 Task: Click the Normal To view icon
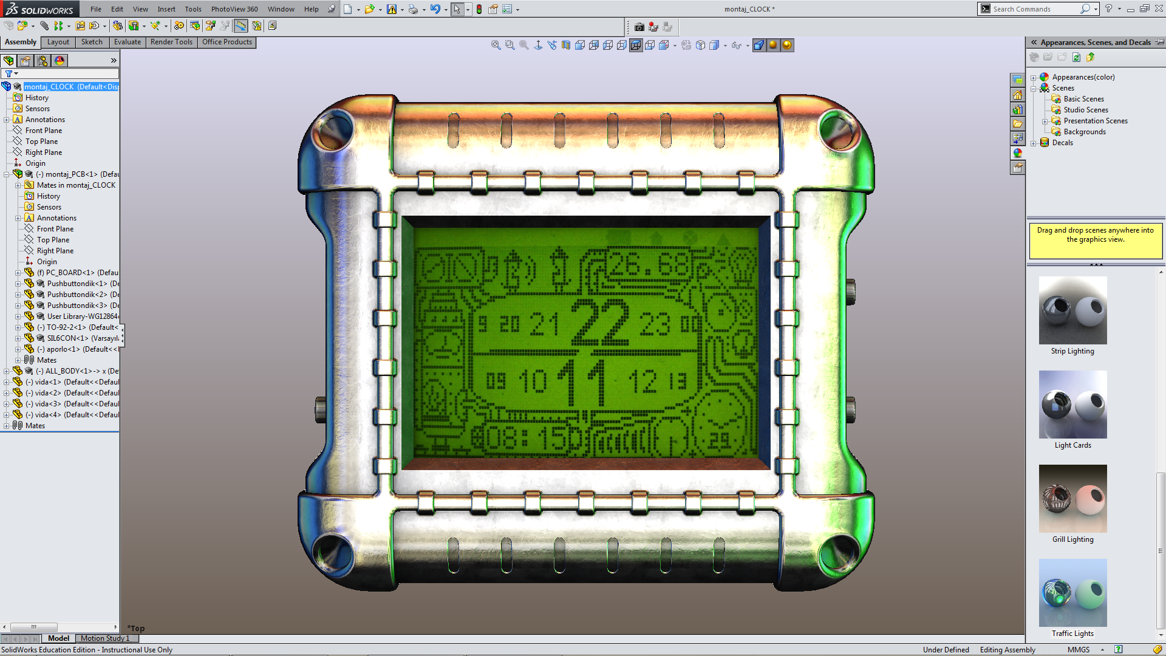coord(538,45)
